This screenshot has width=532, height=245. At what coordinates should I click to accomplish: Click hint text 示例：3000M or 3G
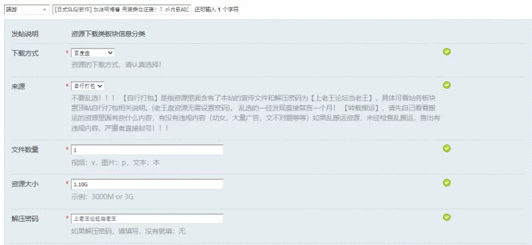pos(102,197)
